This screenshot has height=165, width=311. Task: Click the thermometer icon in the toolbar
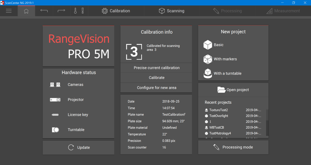click(75, 11)
